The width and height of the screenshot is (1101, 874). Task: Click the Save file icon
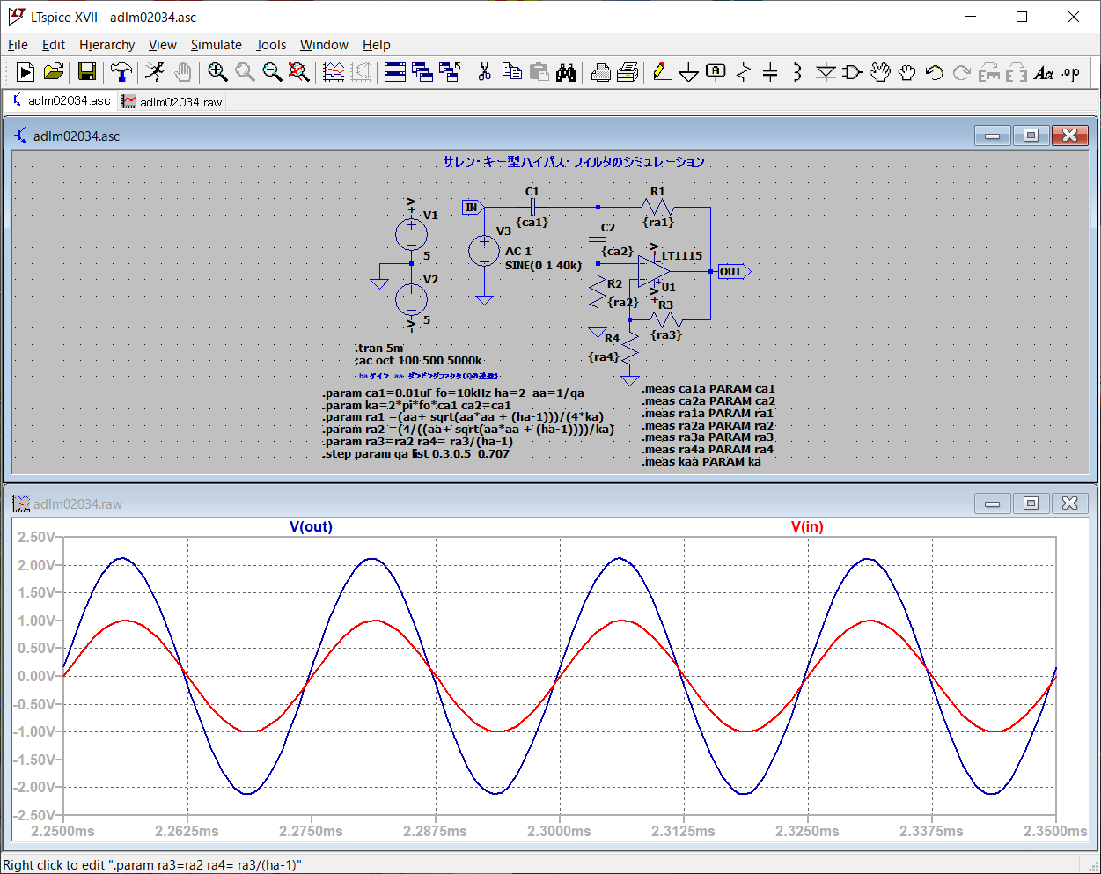click(86, 72)
